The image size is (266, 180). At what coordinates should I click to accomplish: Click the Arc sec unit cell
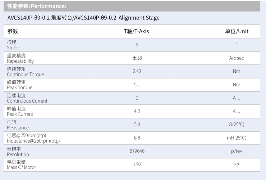(x=237, y=58)
